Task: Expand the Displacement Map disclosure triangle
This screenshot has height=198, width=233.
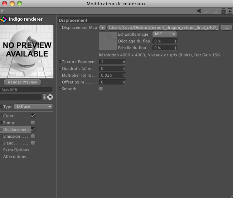Action: pos(60,27)
